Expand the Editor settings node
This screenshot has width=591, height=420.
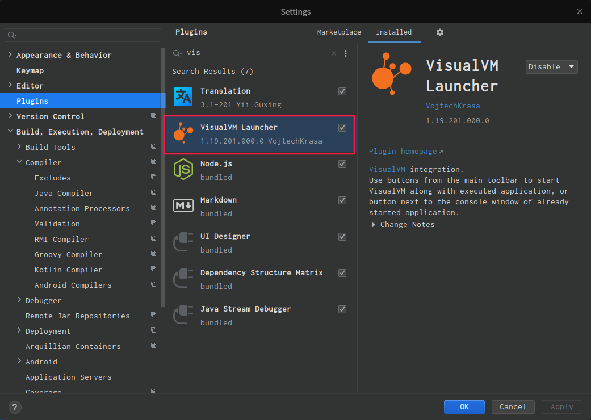click(x=10, y=86)
